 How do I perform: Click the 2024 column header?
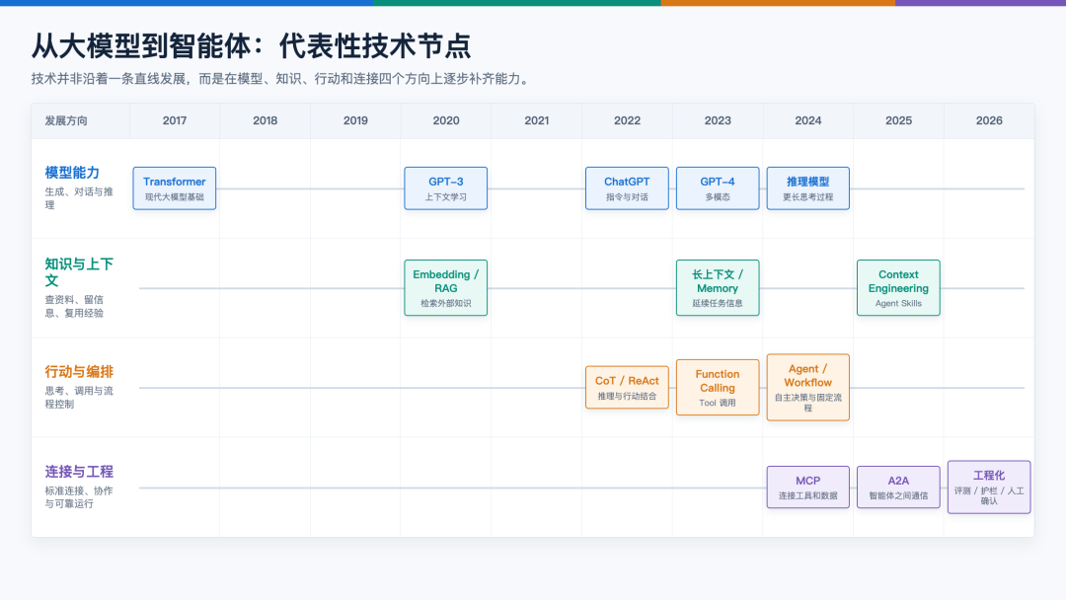807,121
